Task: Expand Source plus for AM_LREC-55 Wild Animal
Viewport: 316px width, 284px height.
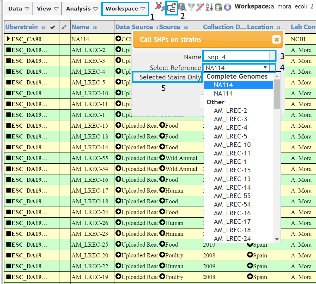Action: [x=162, y=157]
